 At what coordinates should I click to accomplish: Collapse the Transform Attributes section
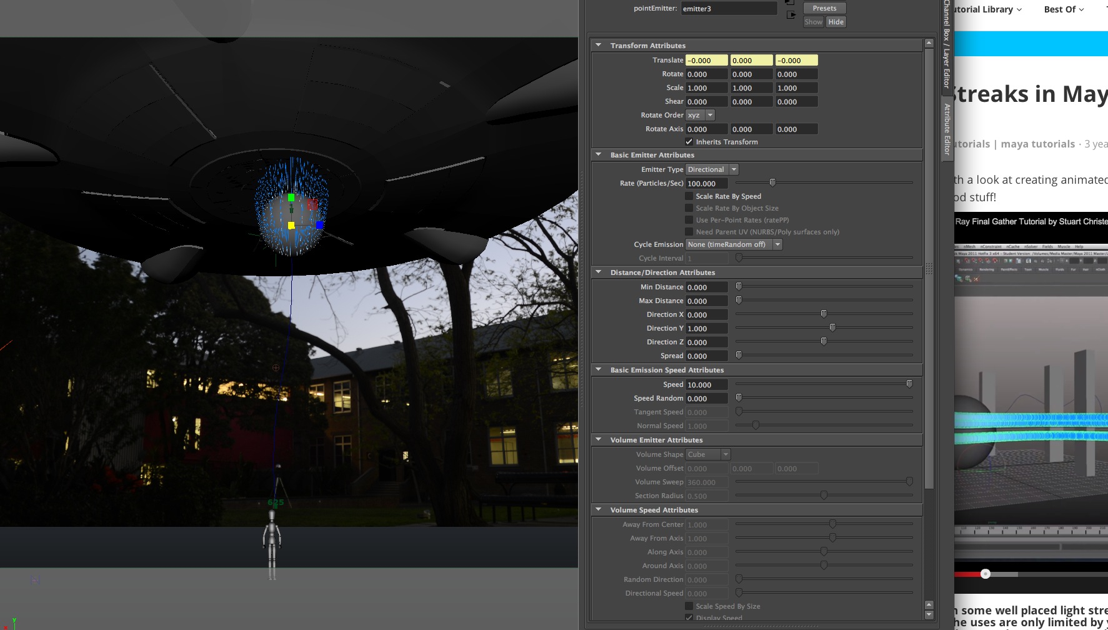pos(599,46)
